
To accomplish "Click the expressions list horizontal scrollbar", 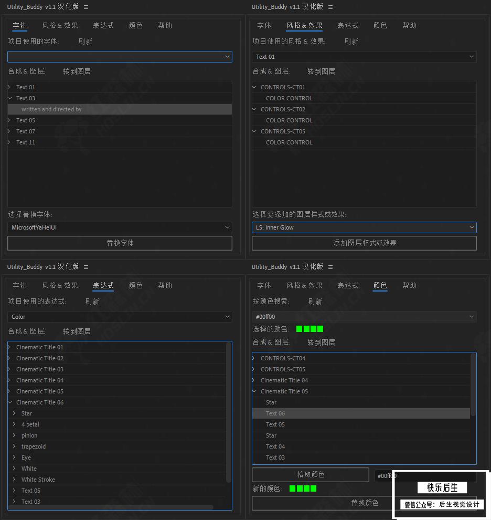I will click(x=111, y=507).
